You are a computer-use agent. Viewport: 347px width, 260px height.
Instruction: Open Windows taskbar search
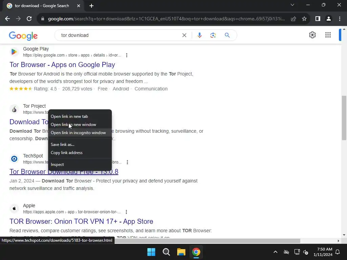tap(166, 252)
